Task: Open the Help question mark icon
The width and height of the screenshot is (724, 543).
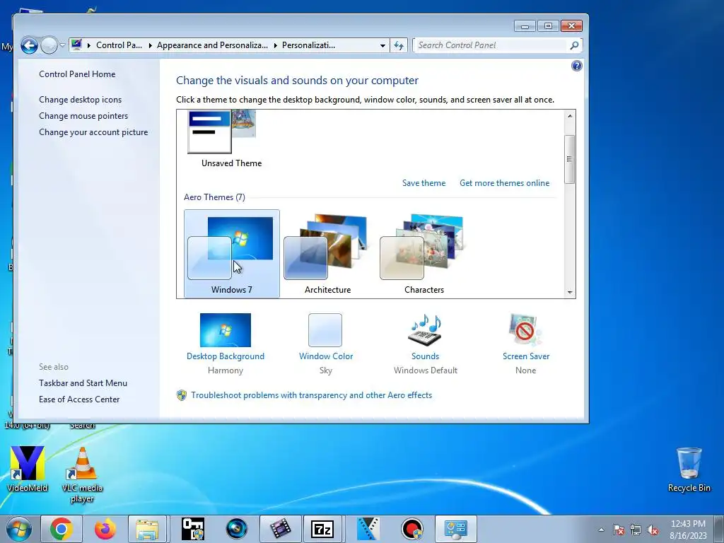Action: pos(577,66)
